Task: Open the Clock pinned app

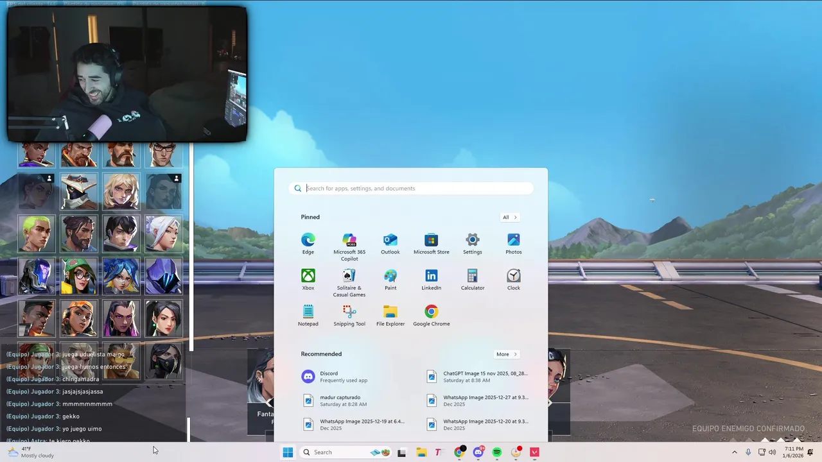Action: (514, 279)
